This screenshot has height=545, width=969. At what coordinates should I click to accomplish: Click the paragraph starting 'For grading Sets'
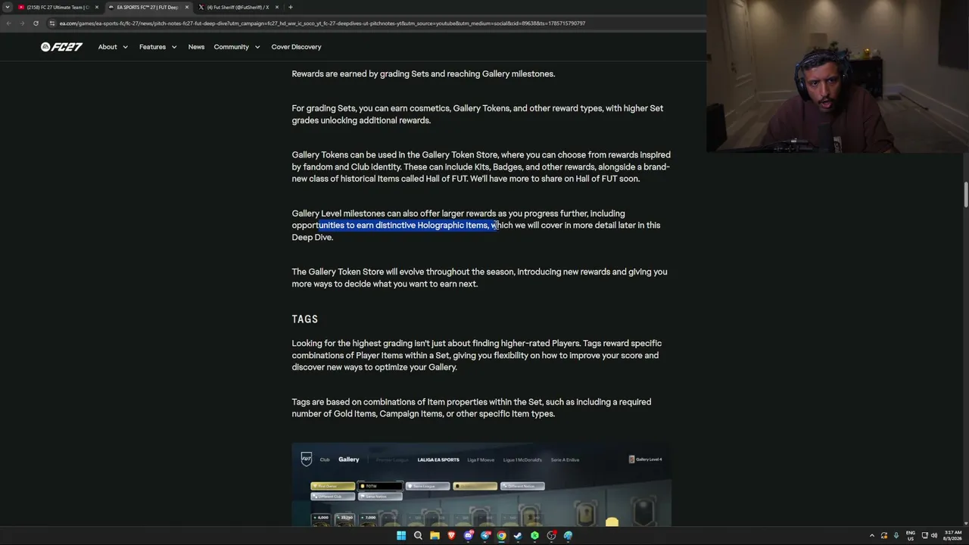[478, 114]
